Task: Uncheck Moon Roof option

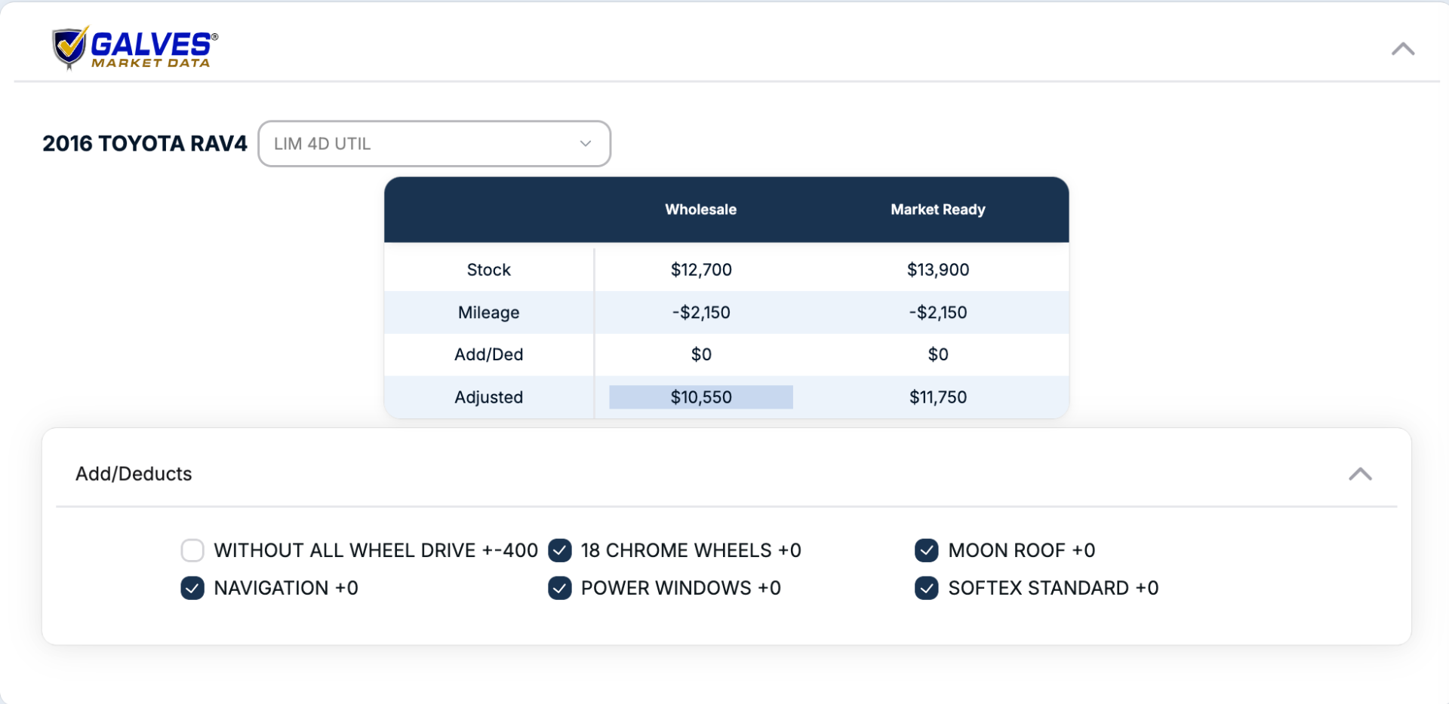Action: coord(927,550)
